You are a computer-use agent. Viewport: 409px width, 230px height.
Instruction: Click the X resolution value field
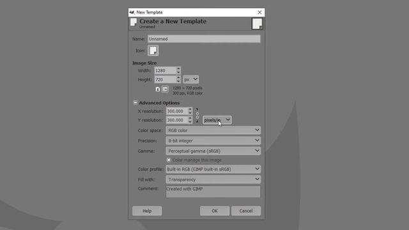click(177, 111)
